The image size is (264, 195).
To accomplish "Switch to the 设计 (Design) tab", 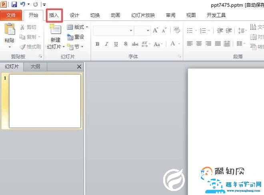I will 74,15.
